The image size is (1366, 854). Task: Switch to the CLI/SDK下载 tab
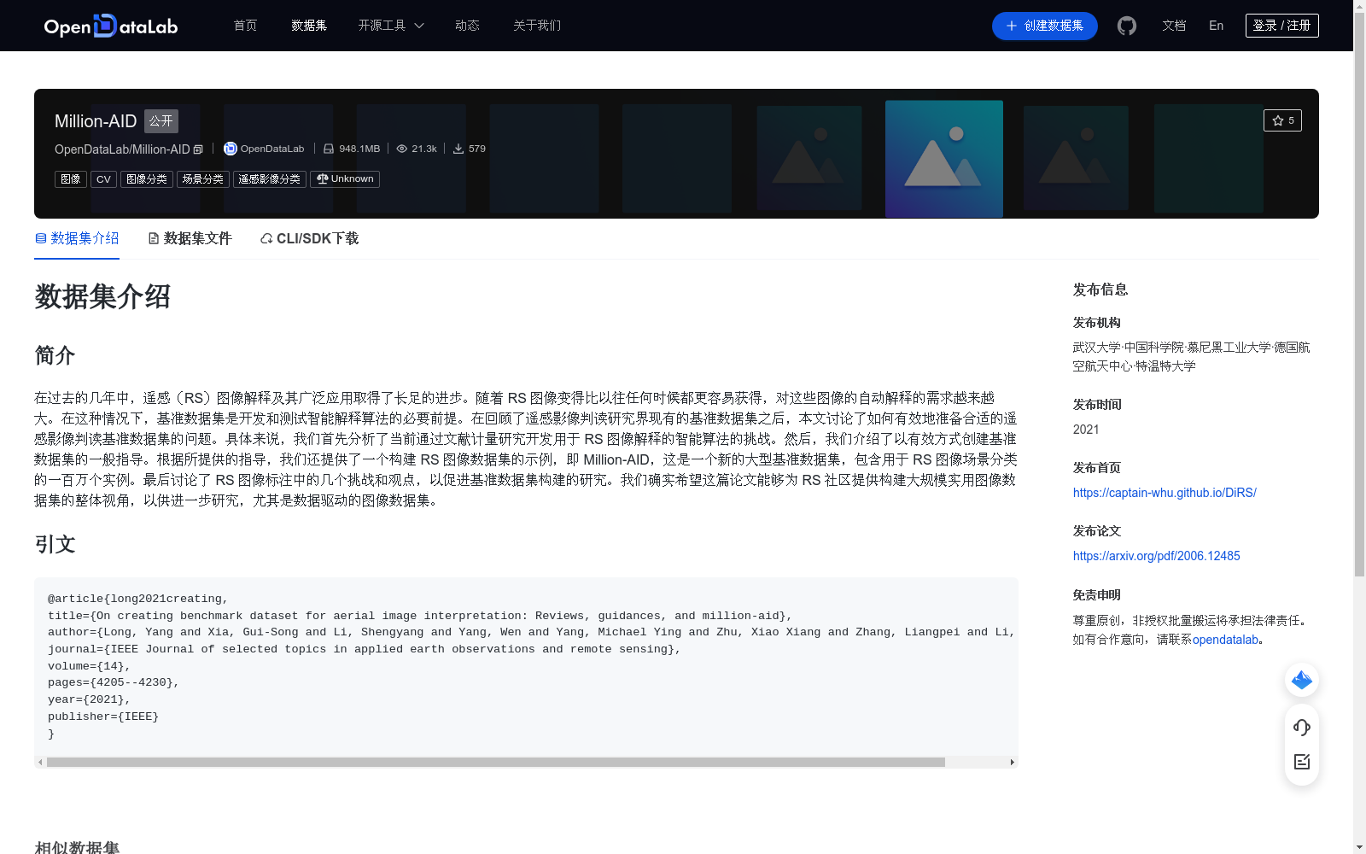[x=308, y=238]
